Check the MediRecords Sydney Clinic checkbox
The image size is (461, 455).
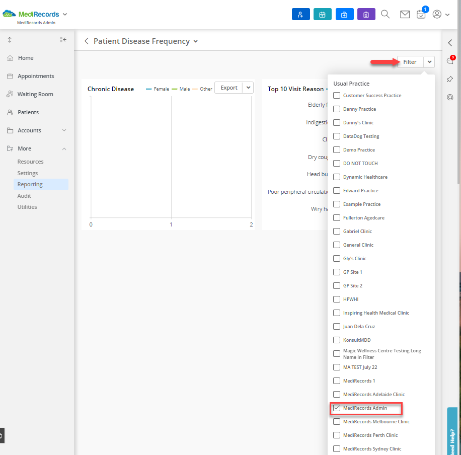(337, 448)
